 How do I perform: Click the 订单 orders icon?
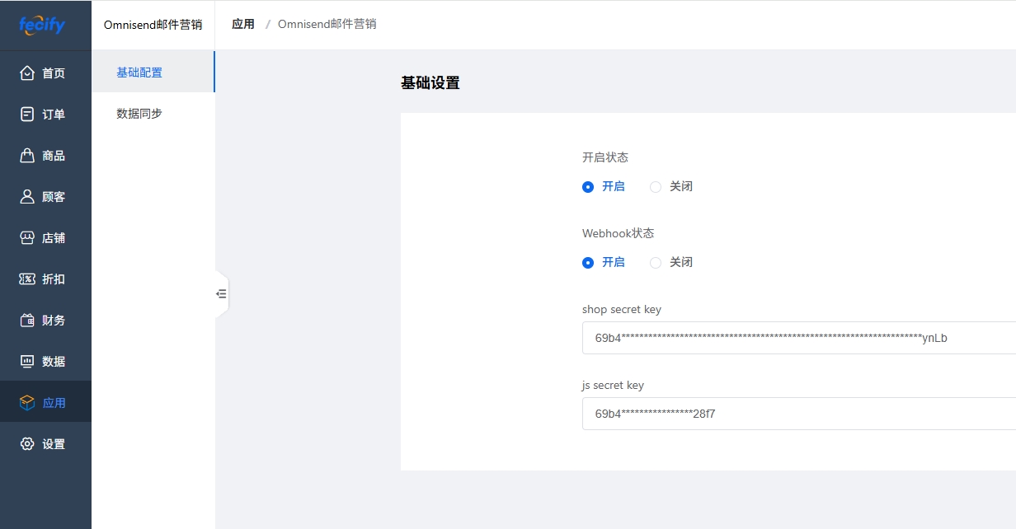pyautogui.click(x=27, y=115)
